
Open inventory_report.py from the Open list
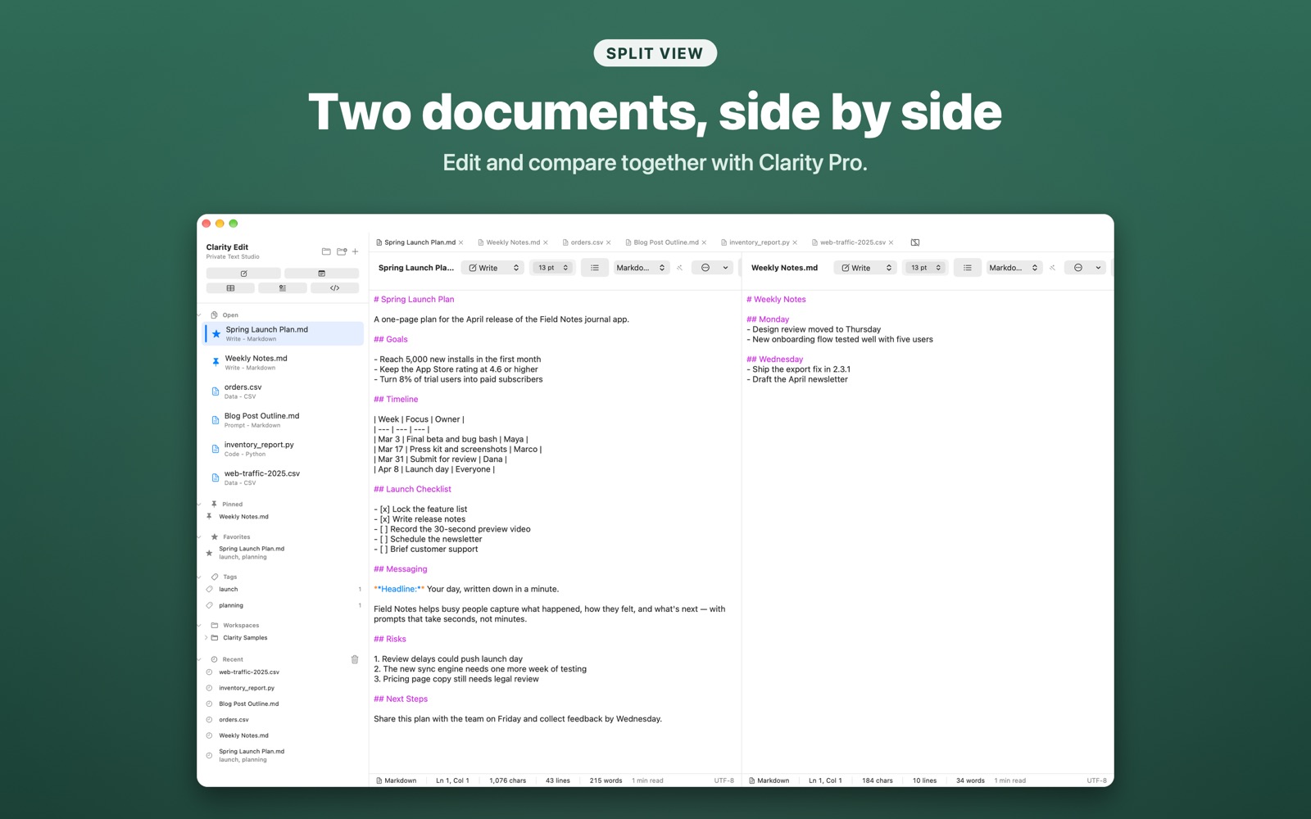[284, 449]
